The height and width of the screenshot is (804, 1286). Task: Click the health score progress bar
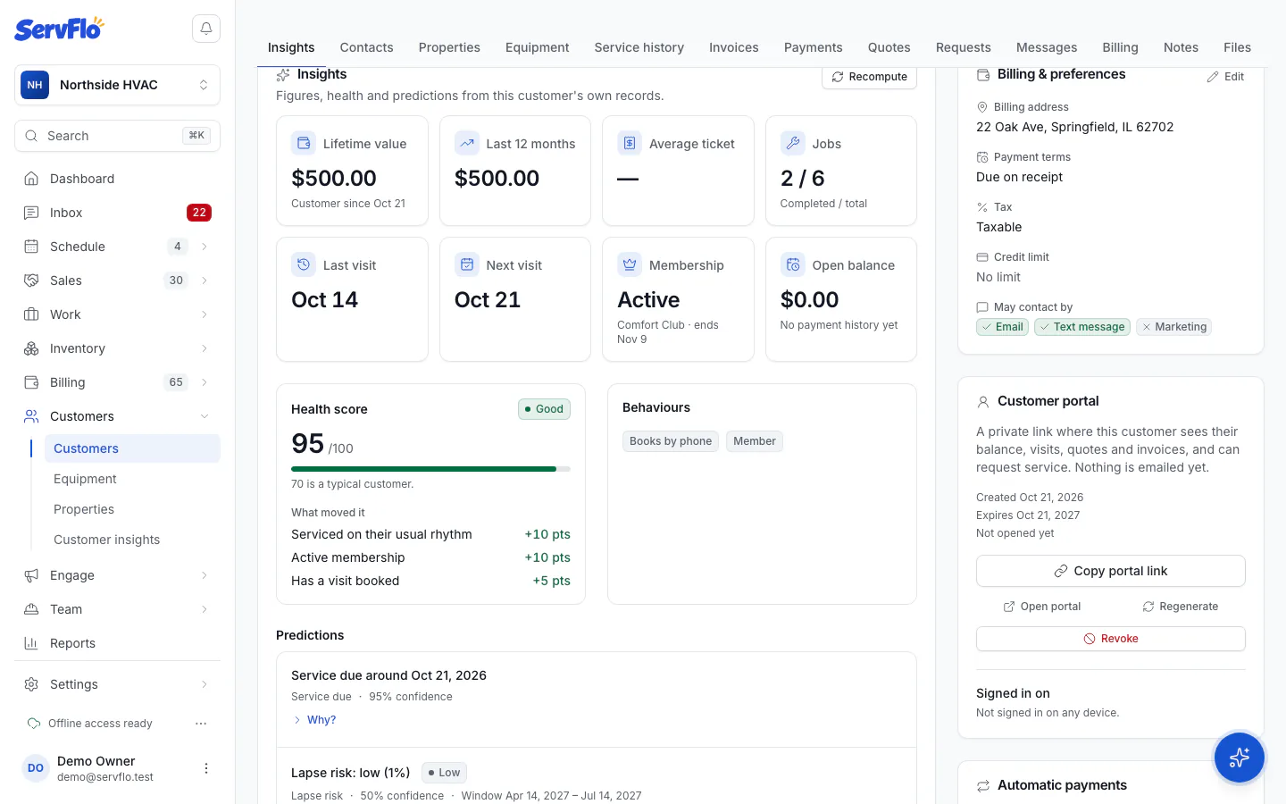coord(430,469)
